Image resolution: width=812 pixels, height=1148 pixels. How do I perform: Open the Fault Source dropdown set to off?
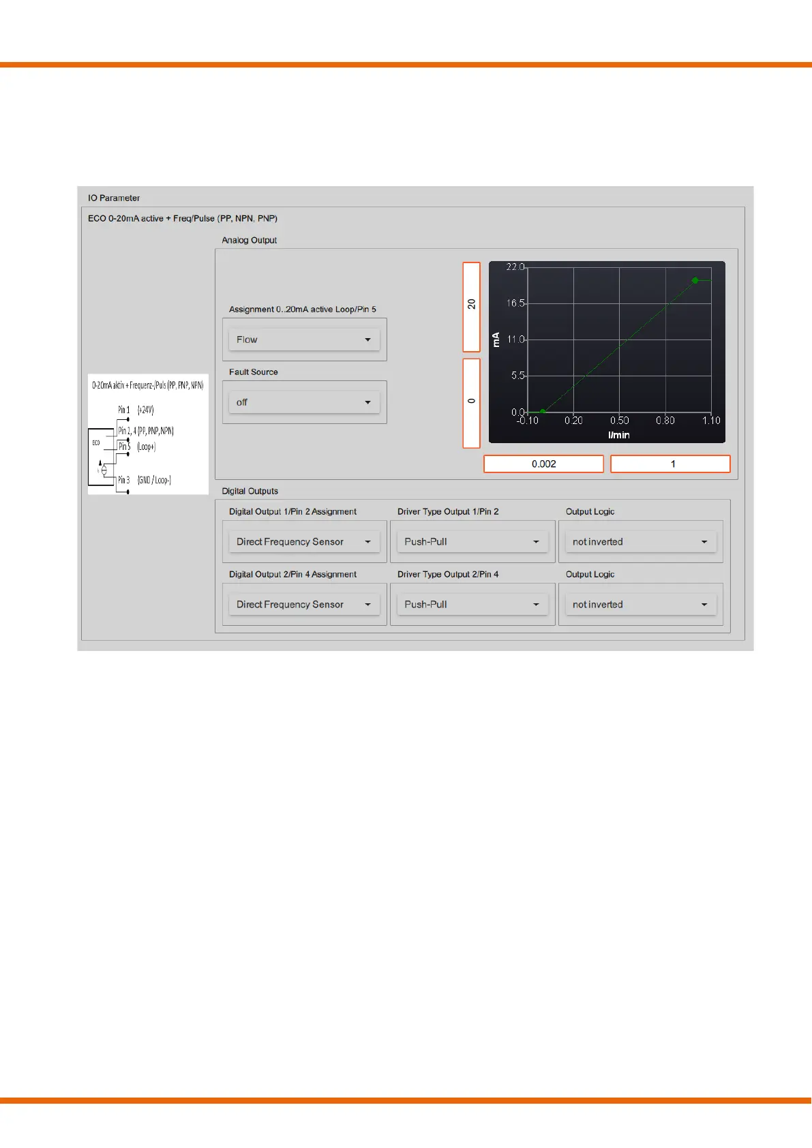[304, 402]
